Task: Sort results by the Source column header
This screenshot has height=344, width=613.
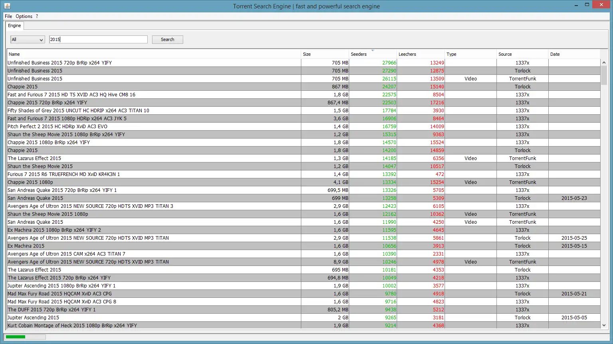Action: (522, 54)
